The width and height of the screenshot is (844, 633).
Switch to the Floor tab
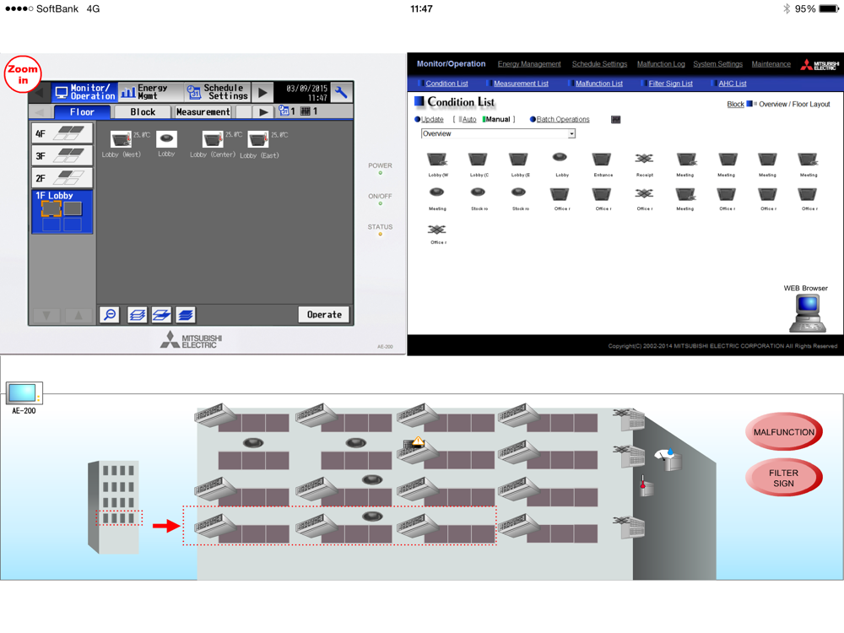[x=82, y=112]
